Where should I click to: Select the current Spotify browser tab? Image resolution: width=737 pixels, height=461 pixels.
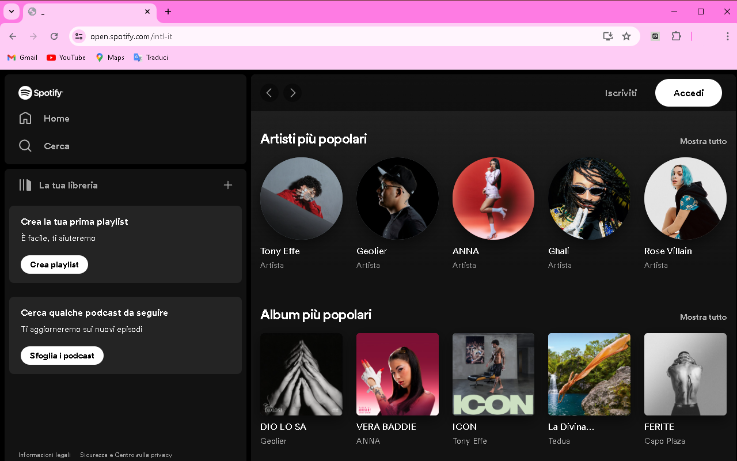click(x=89, y=12)
